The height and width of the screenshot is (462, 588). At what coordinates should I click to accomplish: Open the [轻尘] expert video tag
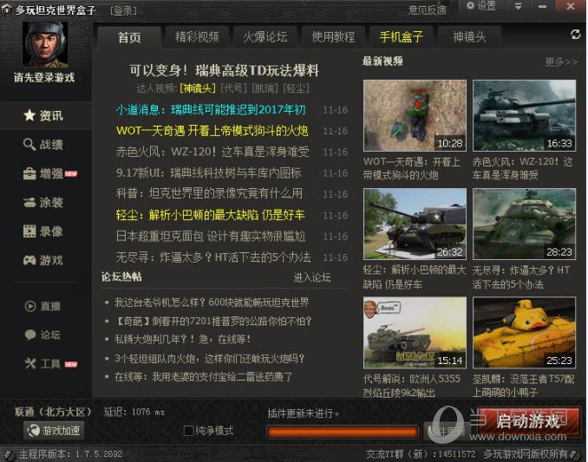pos(297,88)
